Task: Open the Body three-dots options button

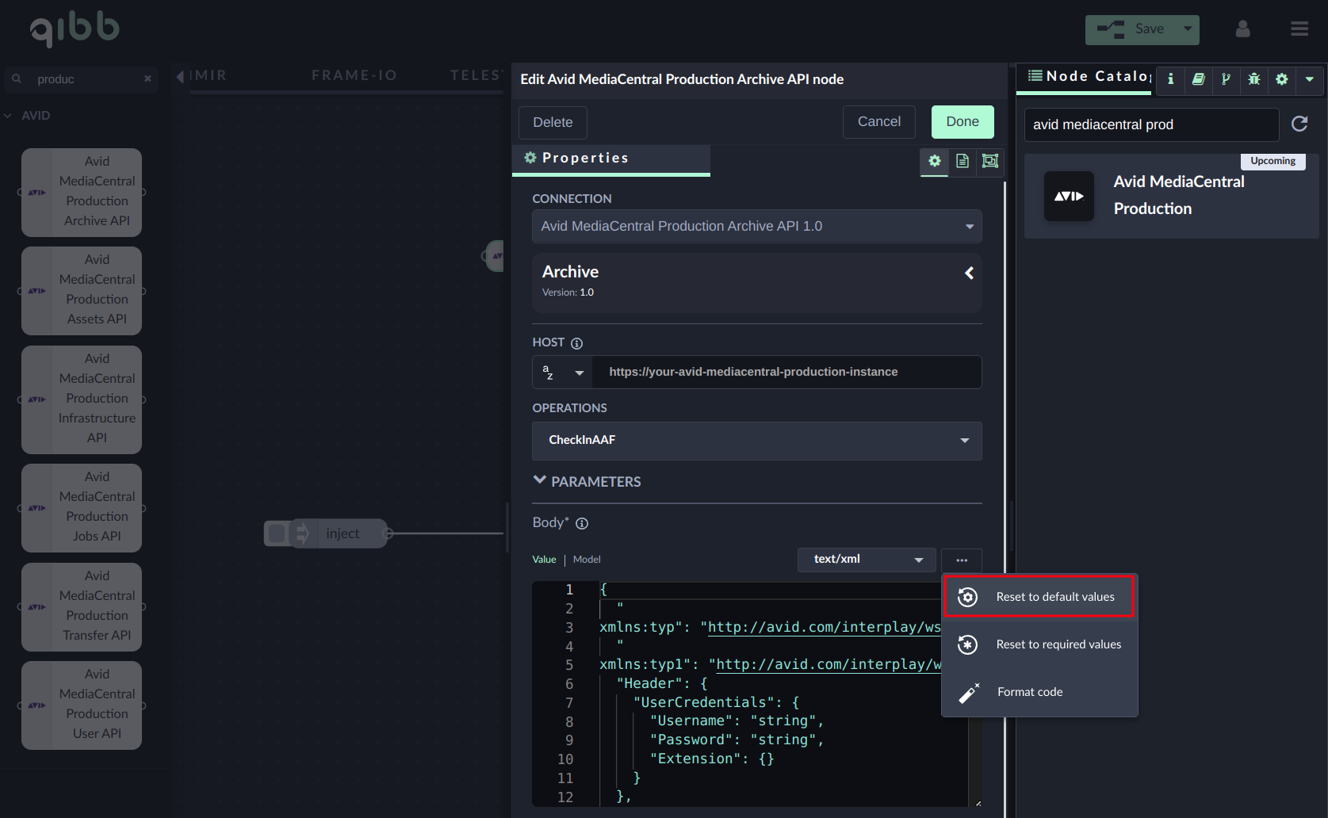Action: [961, 560]
